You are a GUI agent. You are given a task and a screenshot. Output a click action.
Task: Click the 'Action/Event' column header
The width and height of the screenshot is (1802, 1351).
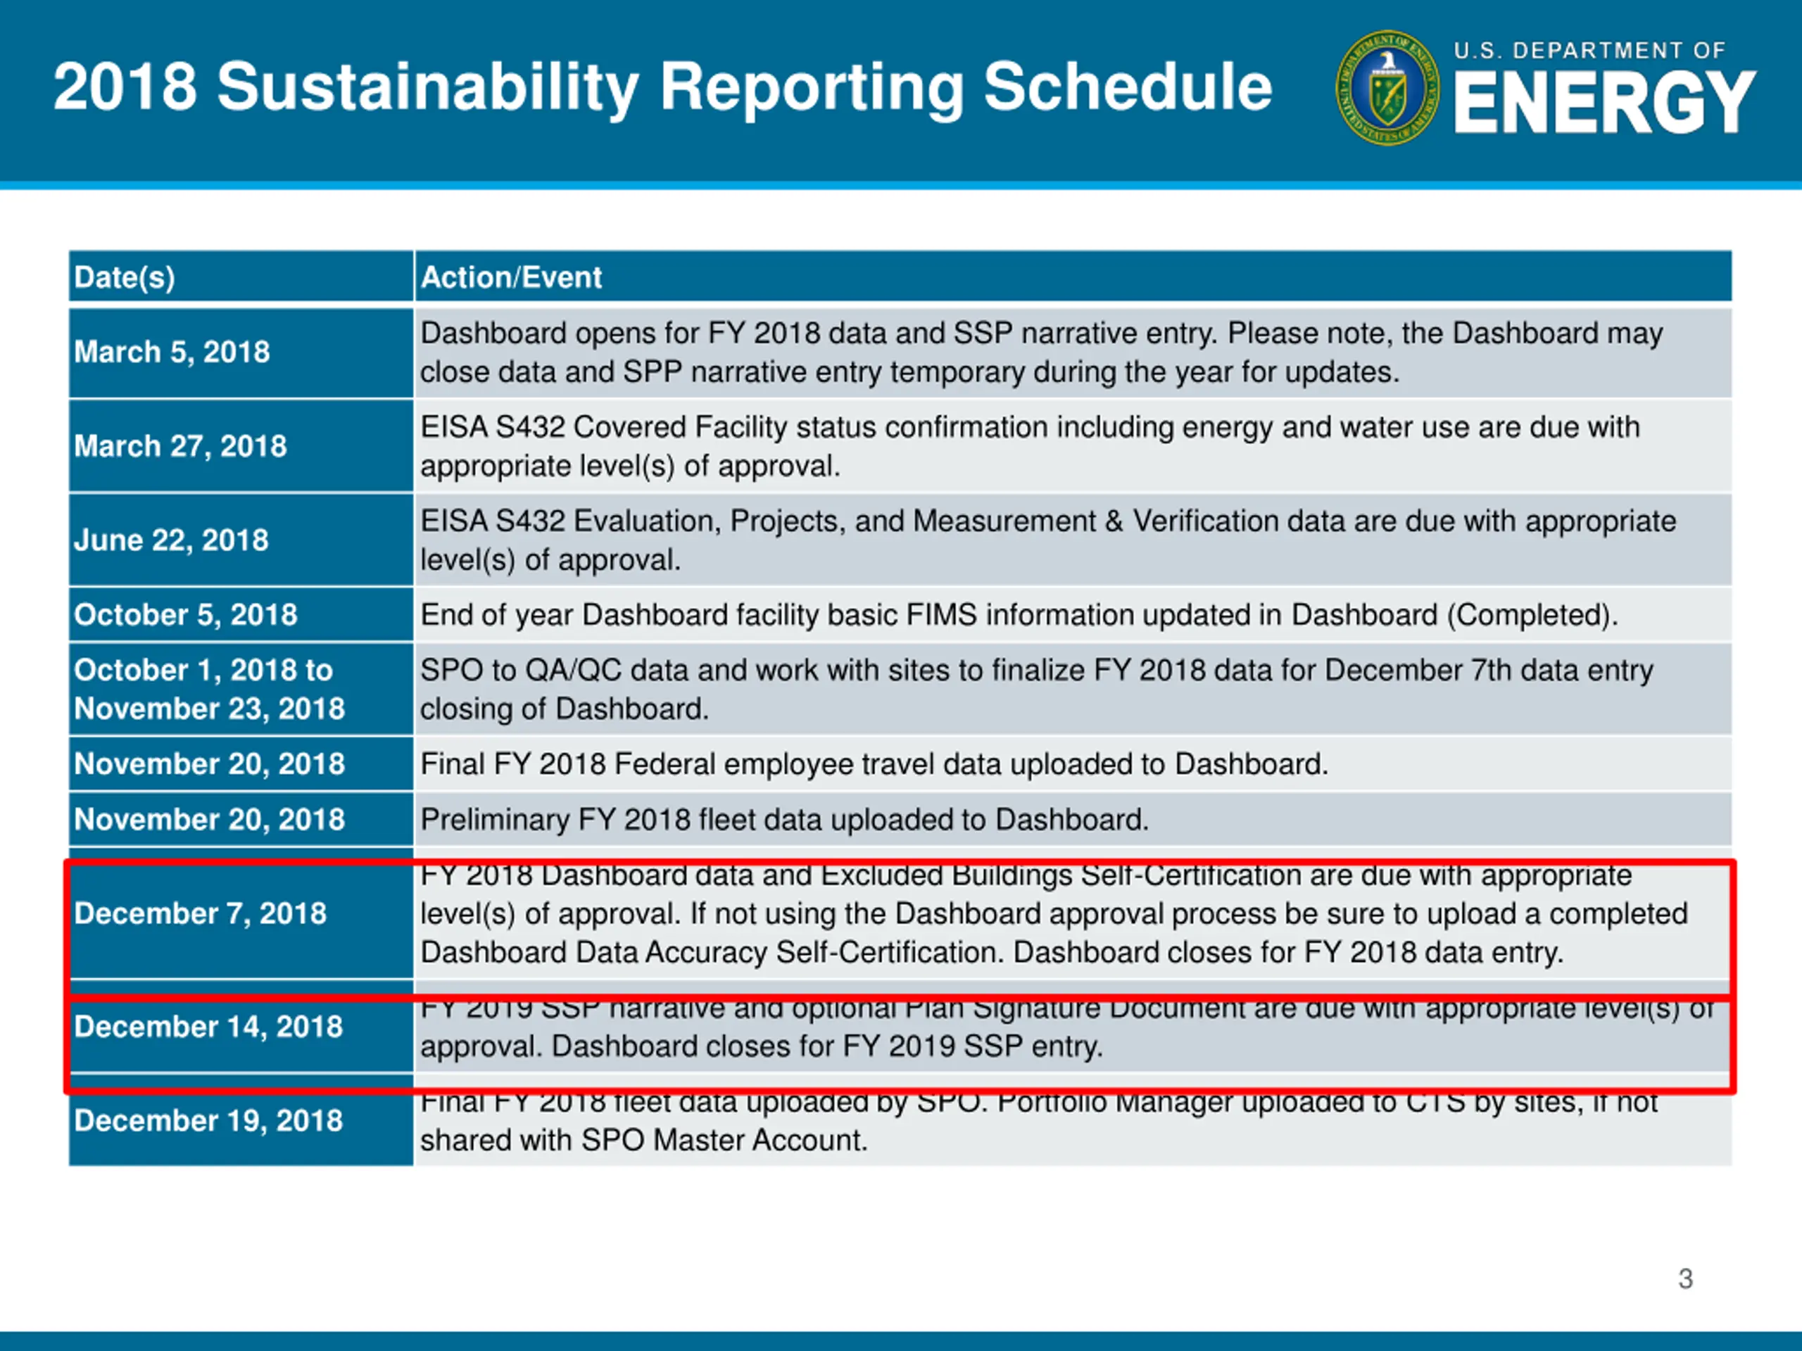tap(1073, 277)
